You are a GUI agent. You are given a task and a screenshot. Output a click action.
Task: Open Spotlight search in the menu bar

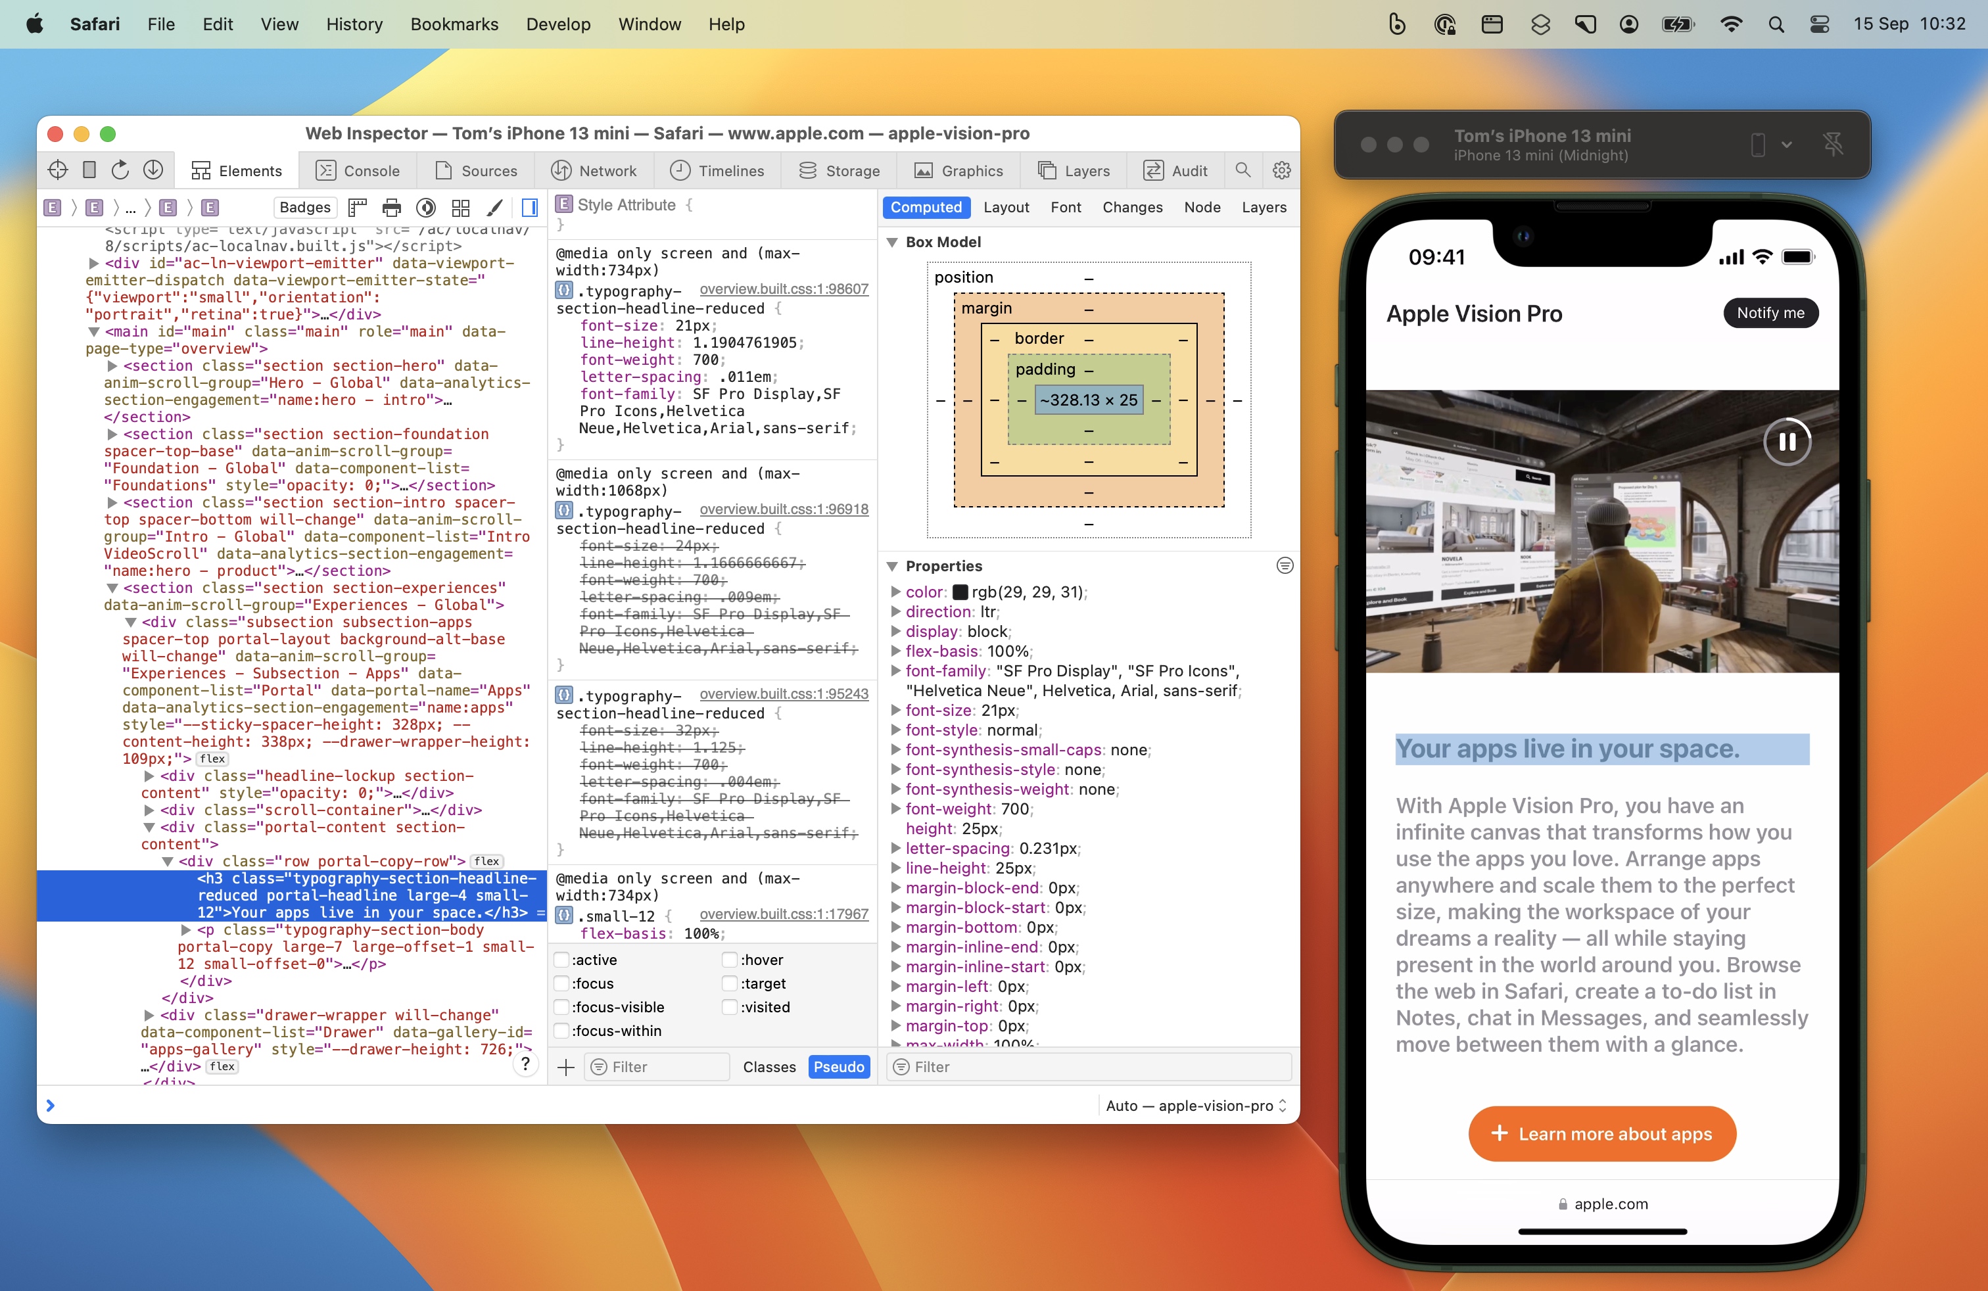1776,24
